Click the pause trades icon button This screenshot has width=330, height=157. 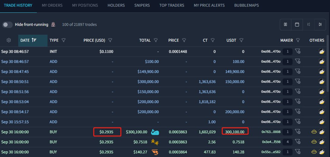click(285, 25)
